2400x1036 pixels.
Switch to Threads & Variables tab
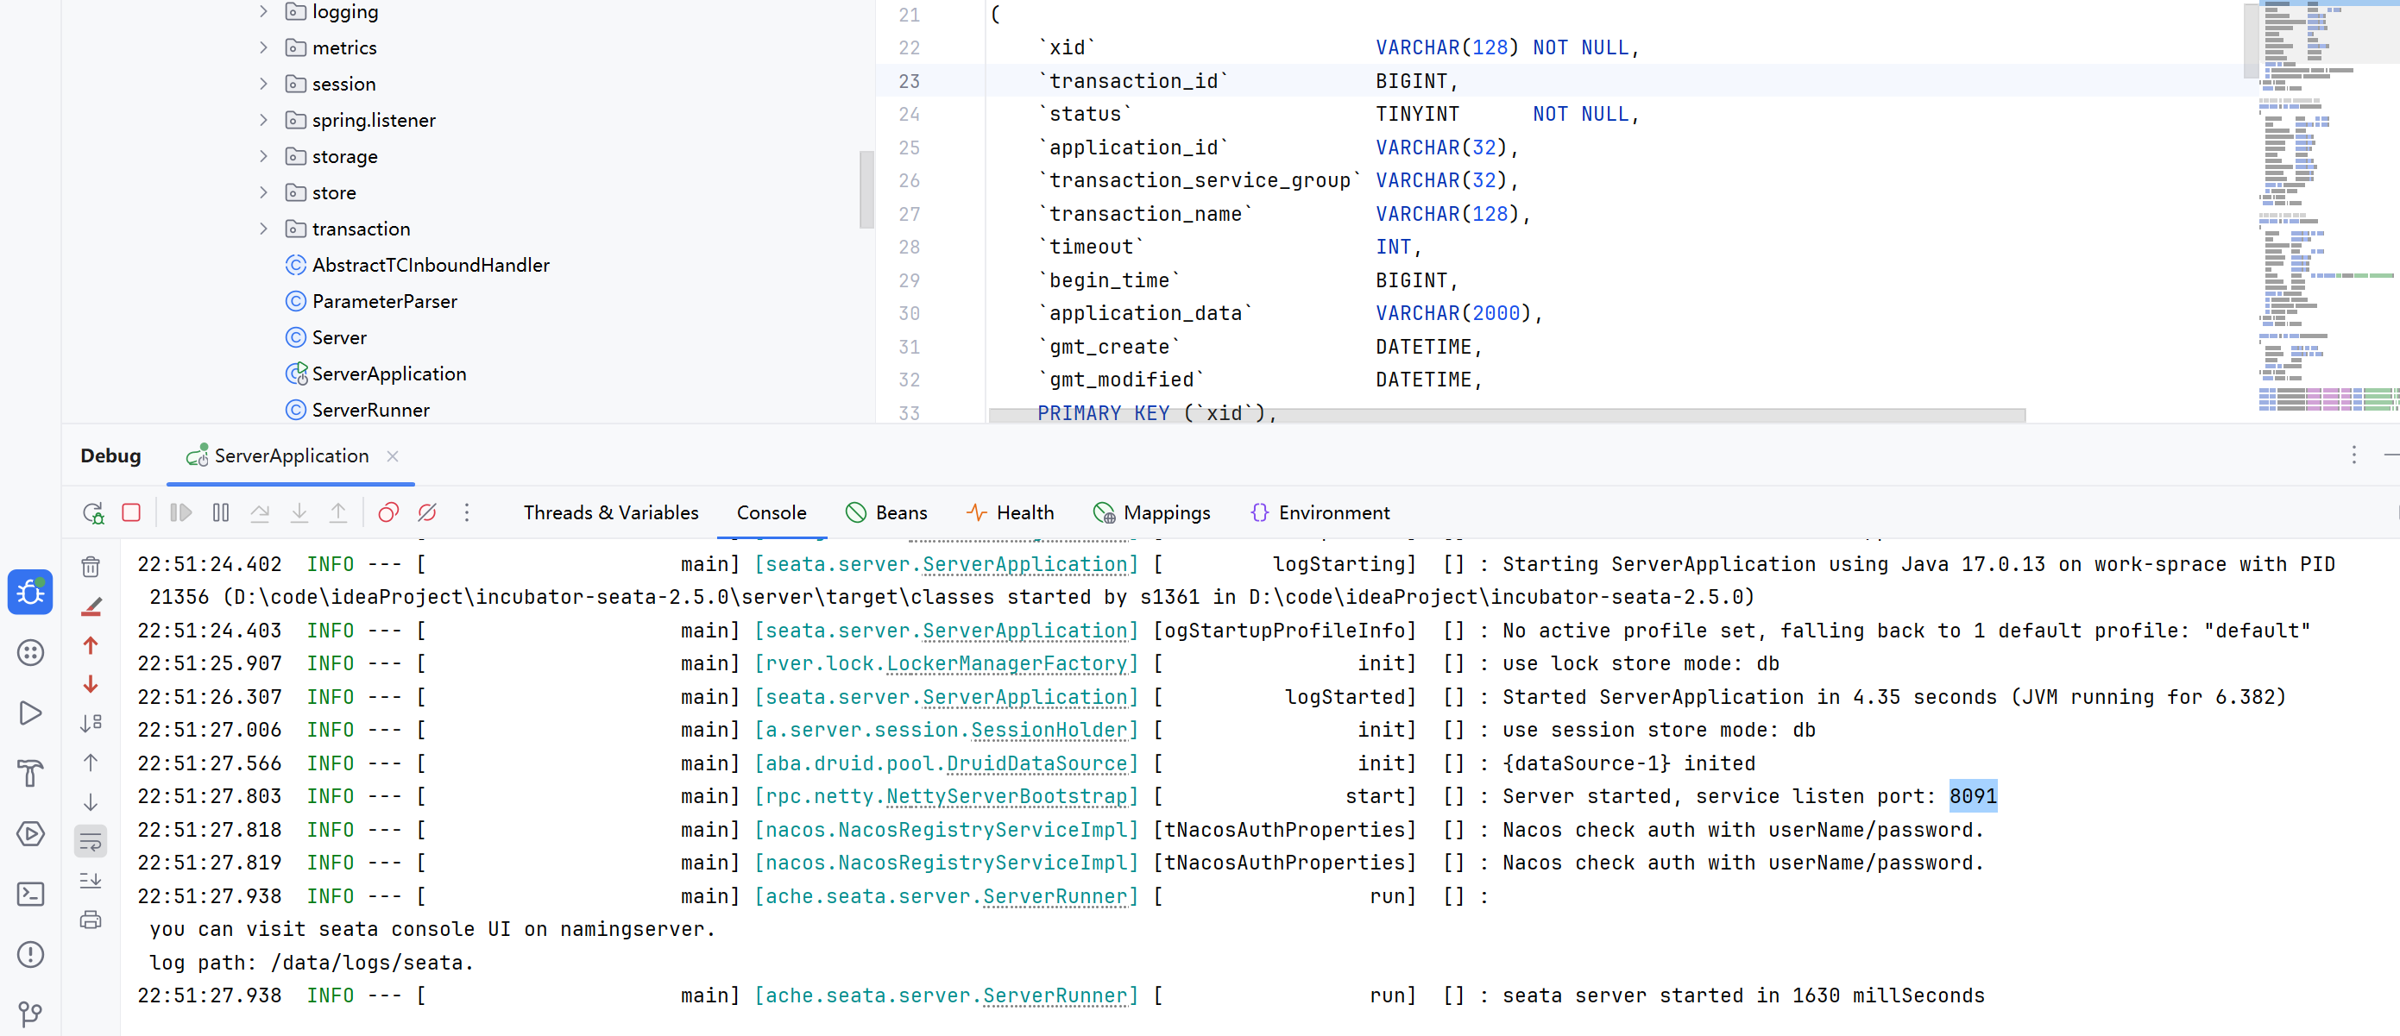(x=610, y=512)
